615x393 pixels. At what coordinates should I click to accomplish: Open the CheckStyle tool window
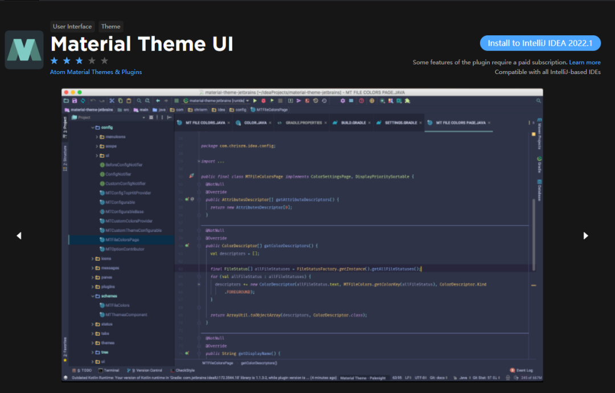(183, 370)
